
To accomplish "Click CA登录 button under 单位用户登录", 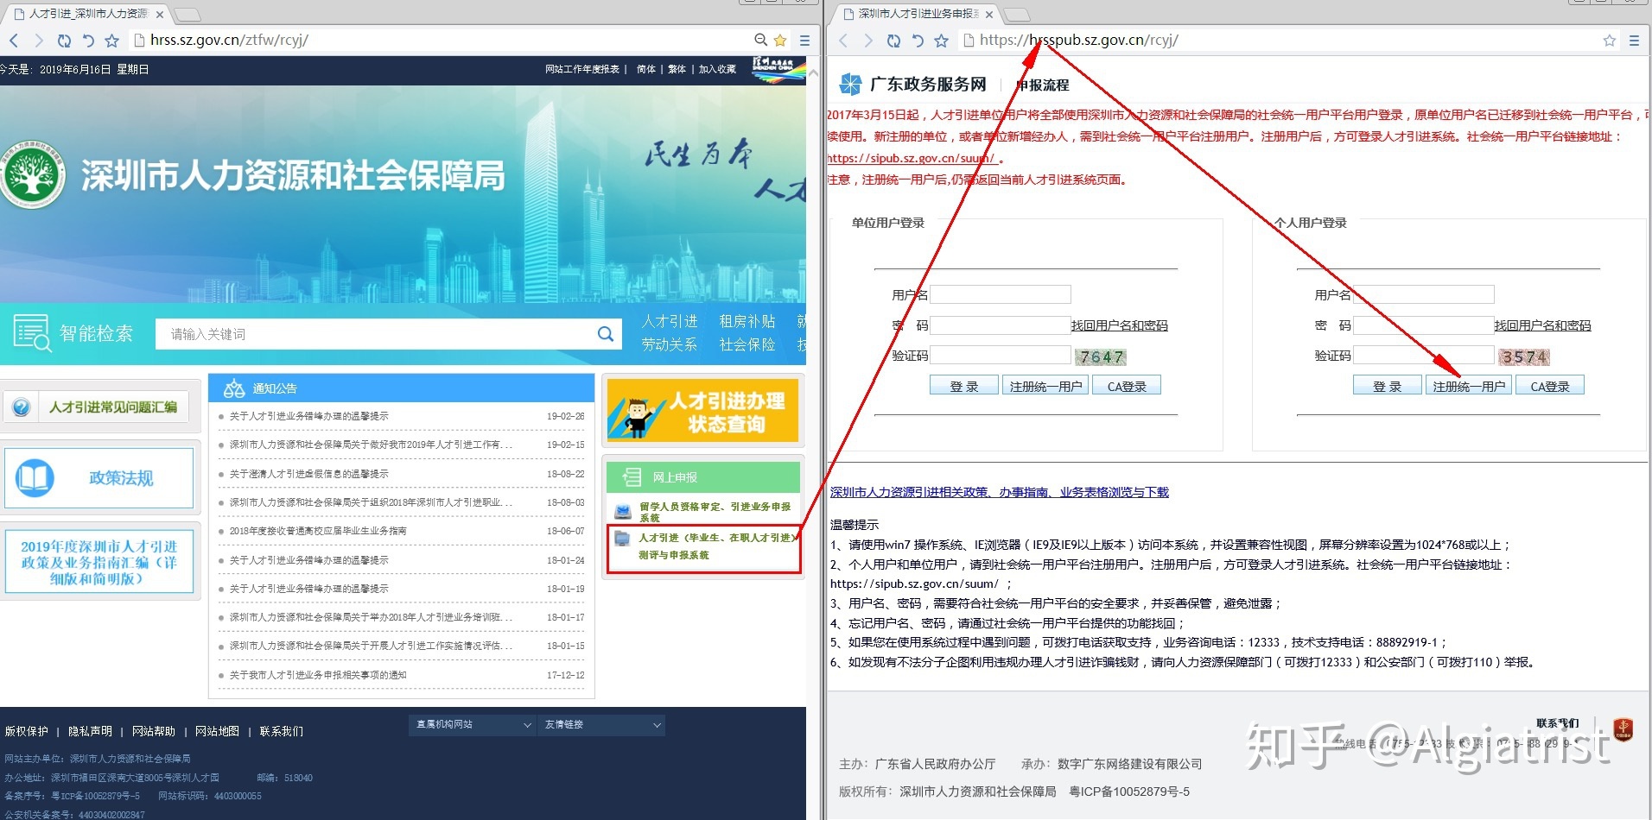I will pyautogui.click(x=1127, y=386).
